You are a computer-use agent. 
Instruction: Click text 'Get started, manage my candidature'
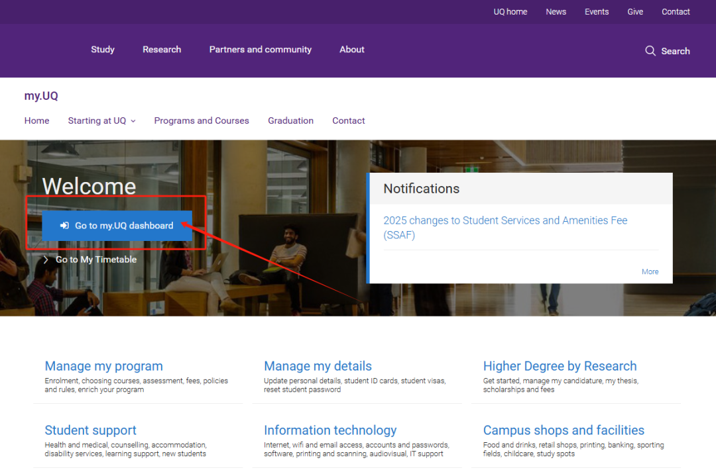[542, 381]
